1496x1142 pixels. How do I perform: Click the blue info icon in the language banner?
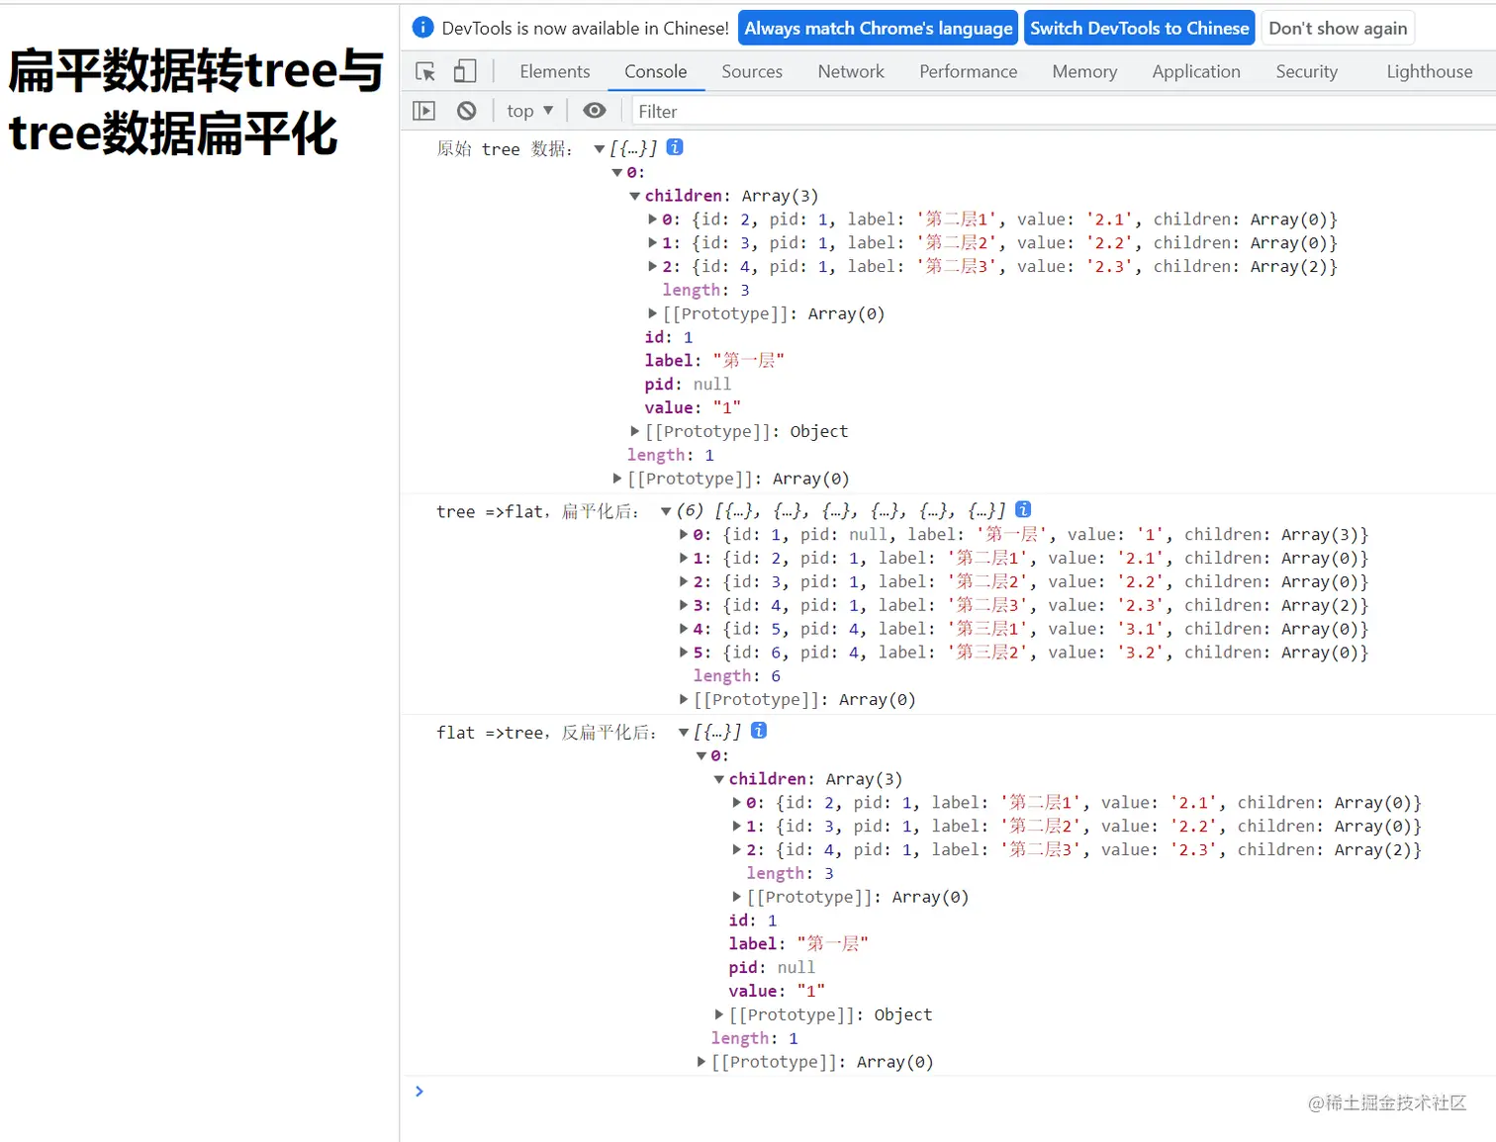[422, 27]
